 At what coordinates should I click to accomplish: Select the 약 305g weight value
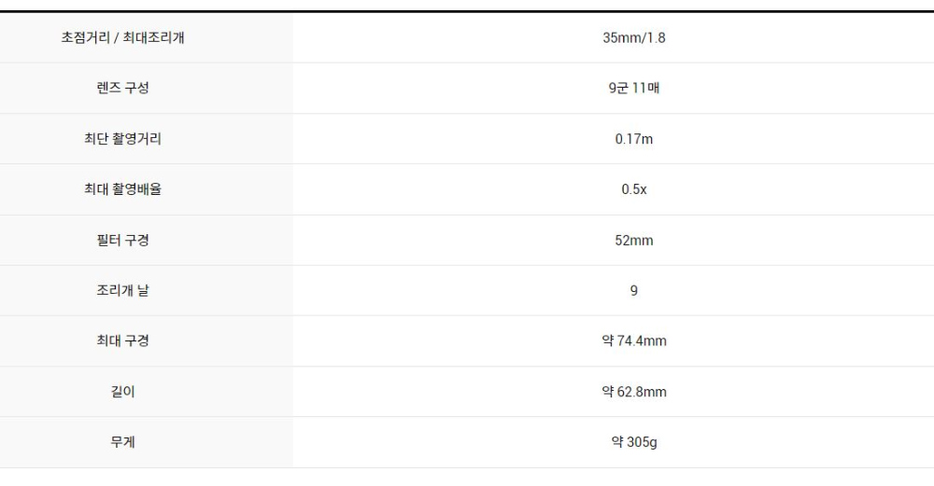click(634, 442)
